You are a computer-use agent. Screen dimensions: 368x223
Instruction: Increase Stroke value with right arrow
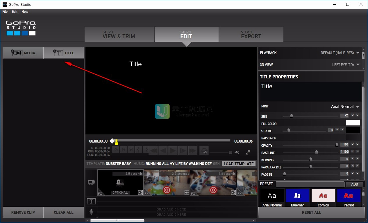(x=342, y=130)
